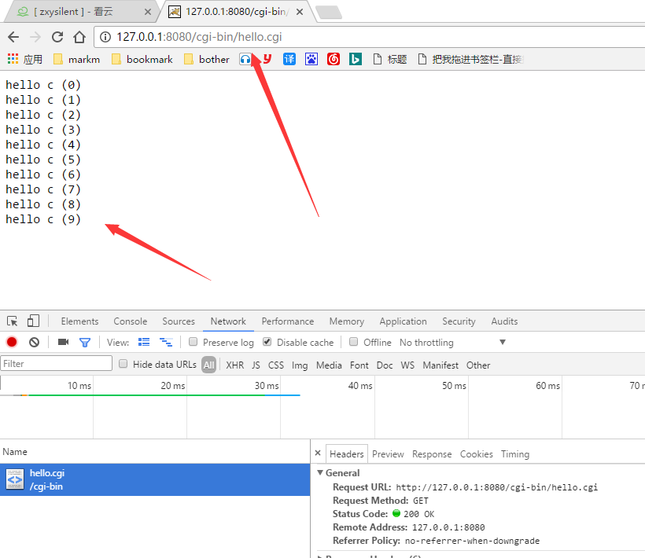Clear the network log
645x558 pixels.
(34, 343)
